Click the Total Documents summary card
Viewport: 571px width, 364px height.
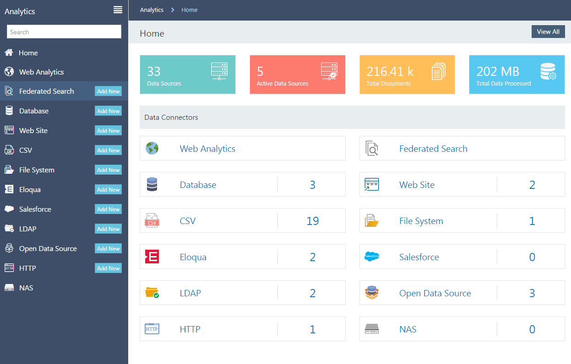click(x=407, y=74)
